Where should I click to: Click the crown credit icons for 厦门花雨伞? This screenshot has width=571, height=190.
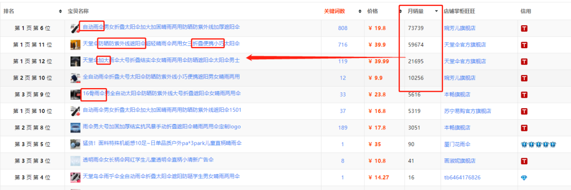(x=539, y=144)
